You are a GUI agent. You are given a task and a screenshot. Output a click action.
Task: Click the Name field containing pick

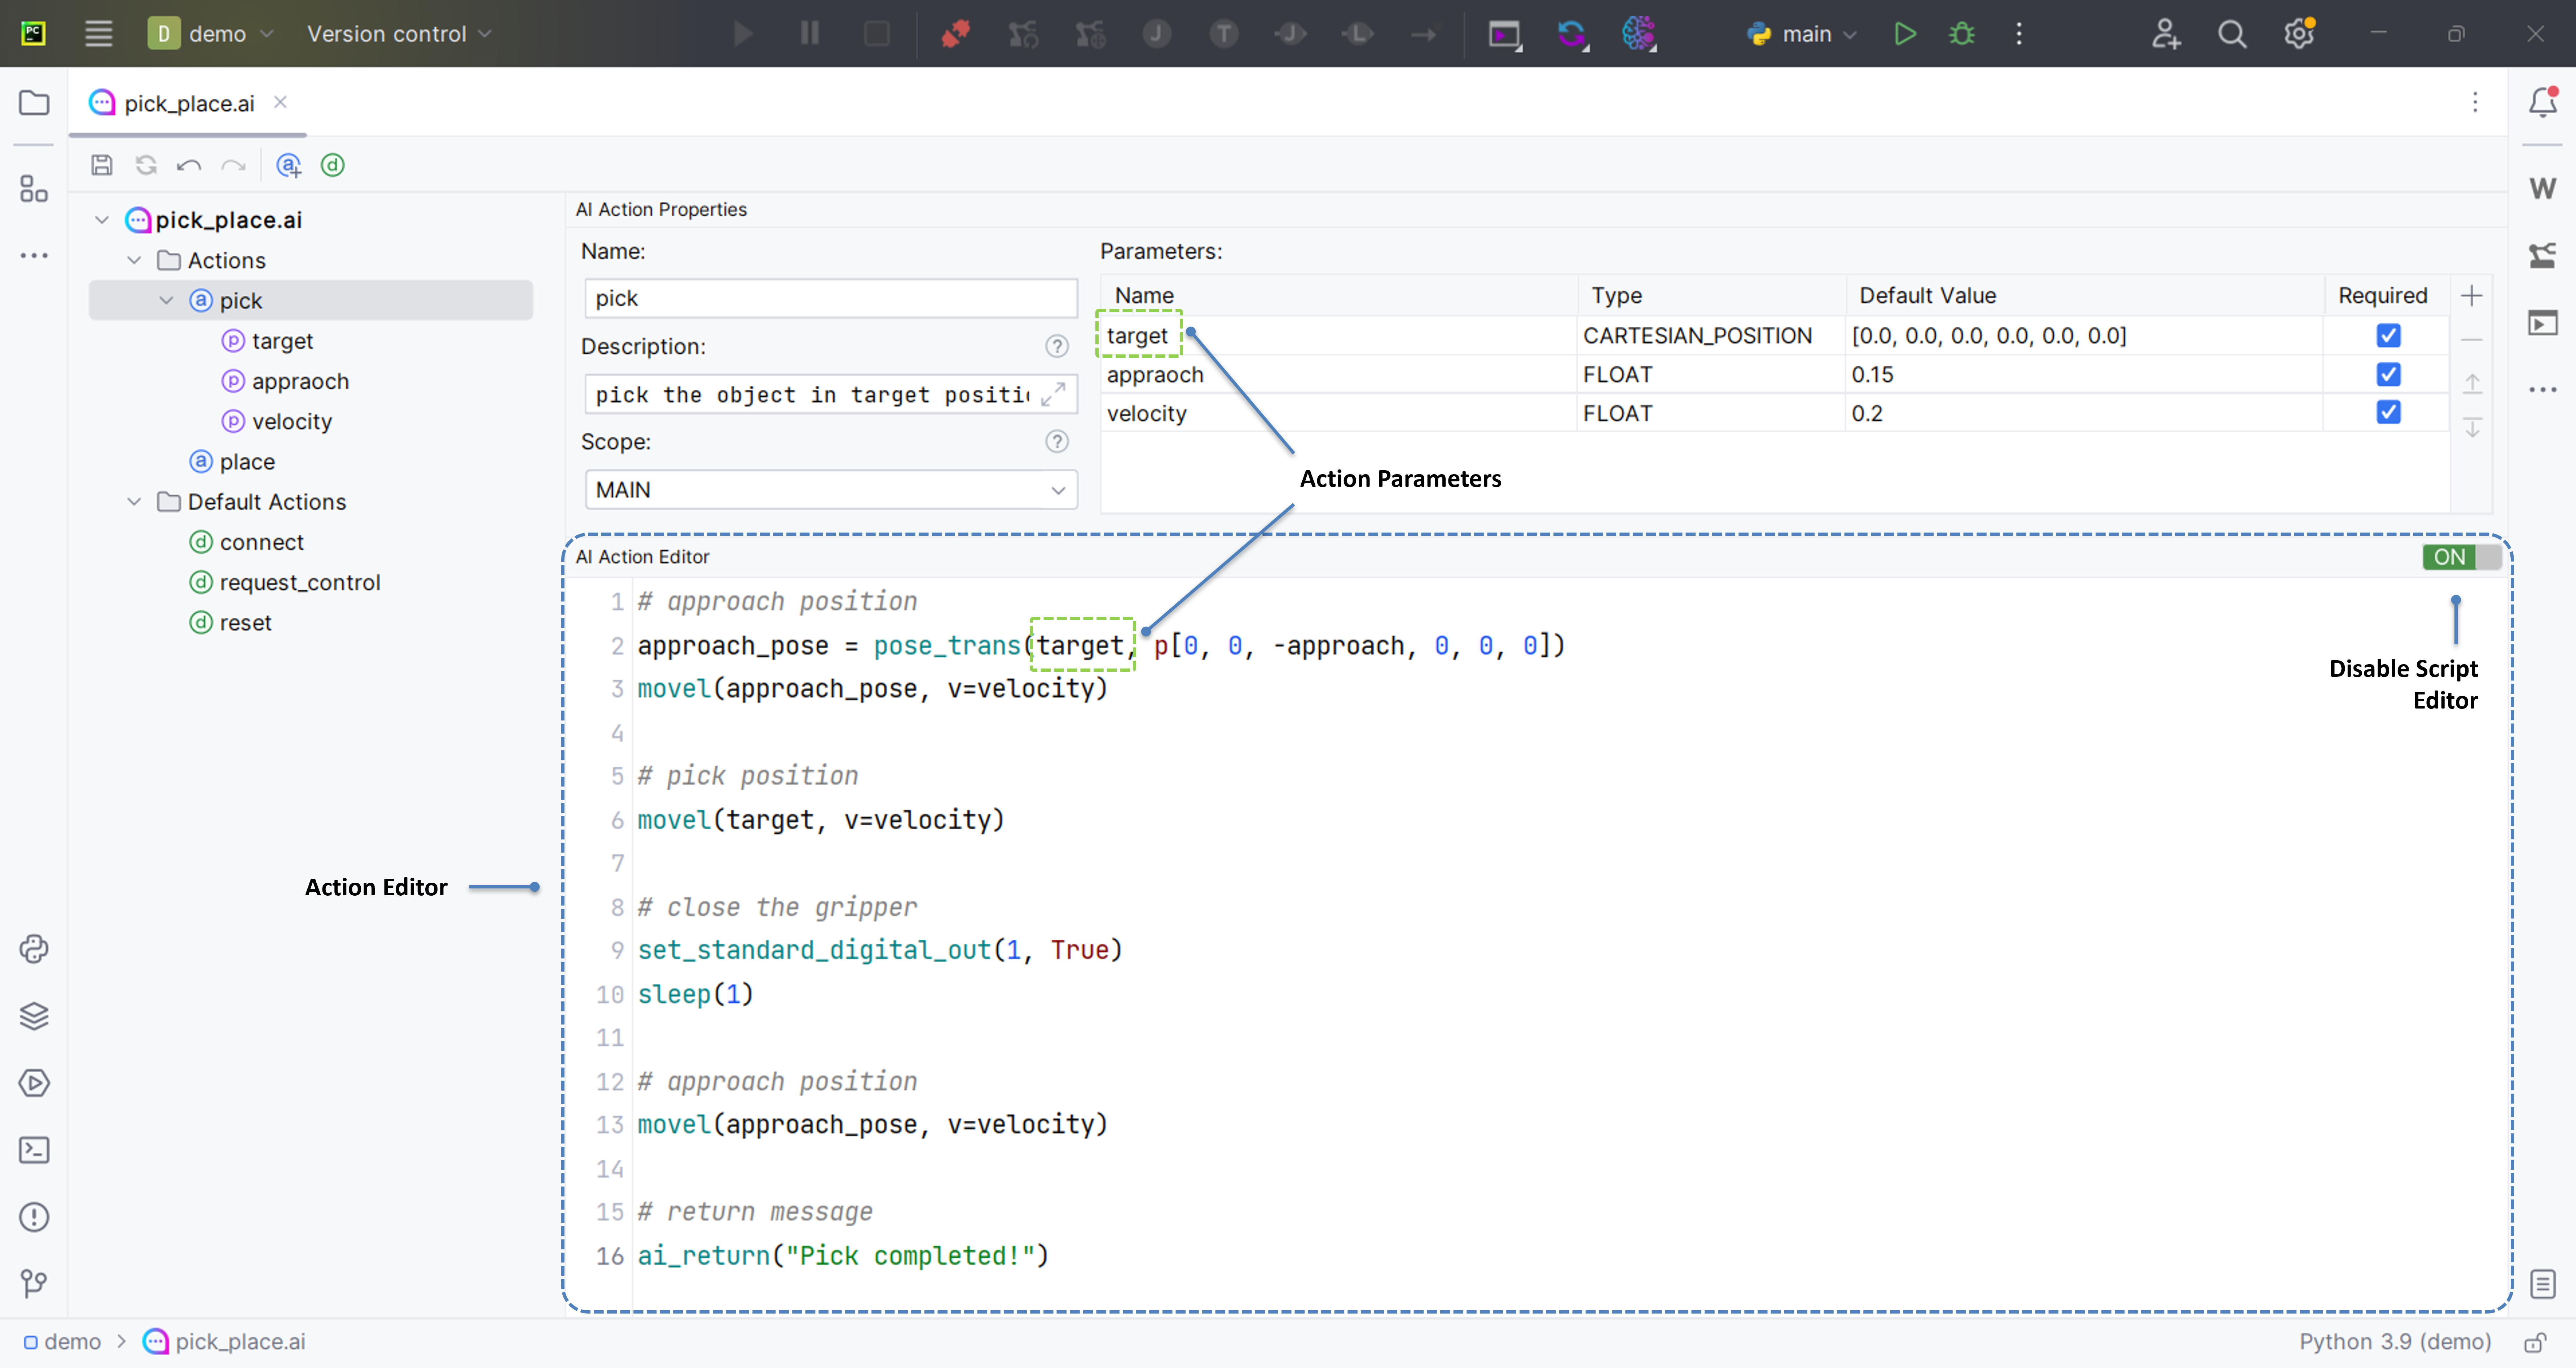830,298
